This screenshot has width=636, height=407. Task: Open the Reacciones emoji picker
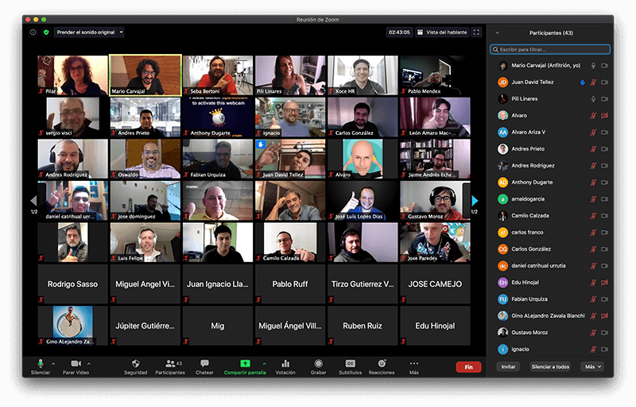point(382,365)
